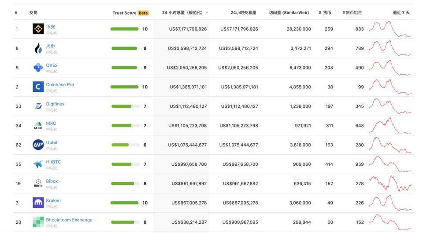Click the Binance (币安) logo icon
This screenshot has height=233, width=423.
tap(38, 29)
